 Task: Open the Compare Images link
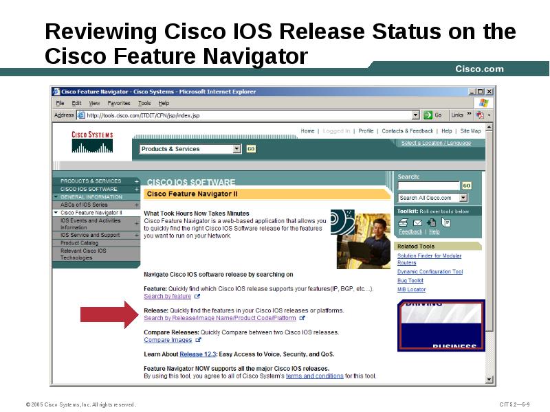[x=168, y=340]
